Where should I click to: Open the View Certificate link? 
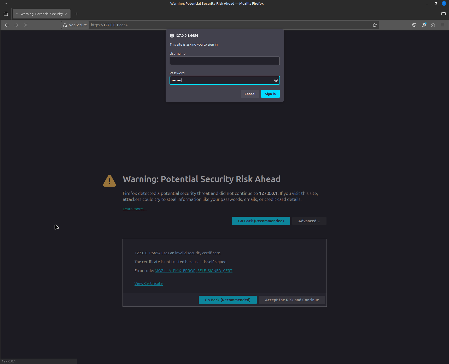click(x=148, y=283)
